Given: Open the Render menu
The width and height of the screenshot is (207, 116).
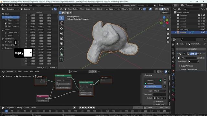Looking at the screenshot, I should pyautogui.click(x=16, y=5).
